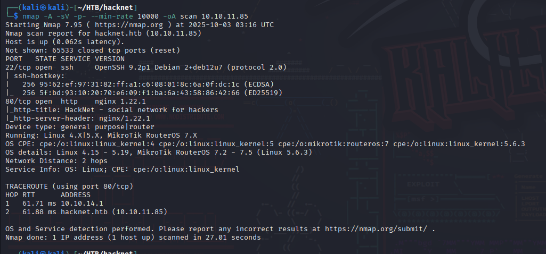This screenshot has width=546, height=254.
Task: Click the Device type line
Action: [x=80, y=127]
